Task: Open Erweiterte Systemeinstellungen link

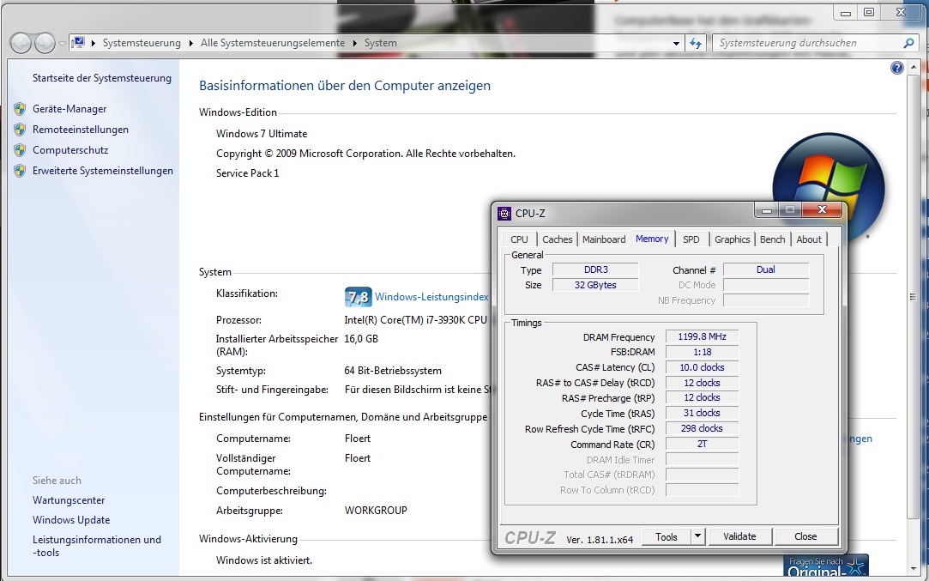Action: tap(102, 171)
